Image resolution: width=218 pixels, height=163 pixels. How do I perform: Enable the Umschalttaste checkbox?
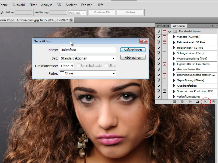click(78, 65)
